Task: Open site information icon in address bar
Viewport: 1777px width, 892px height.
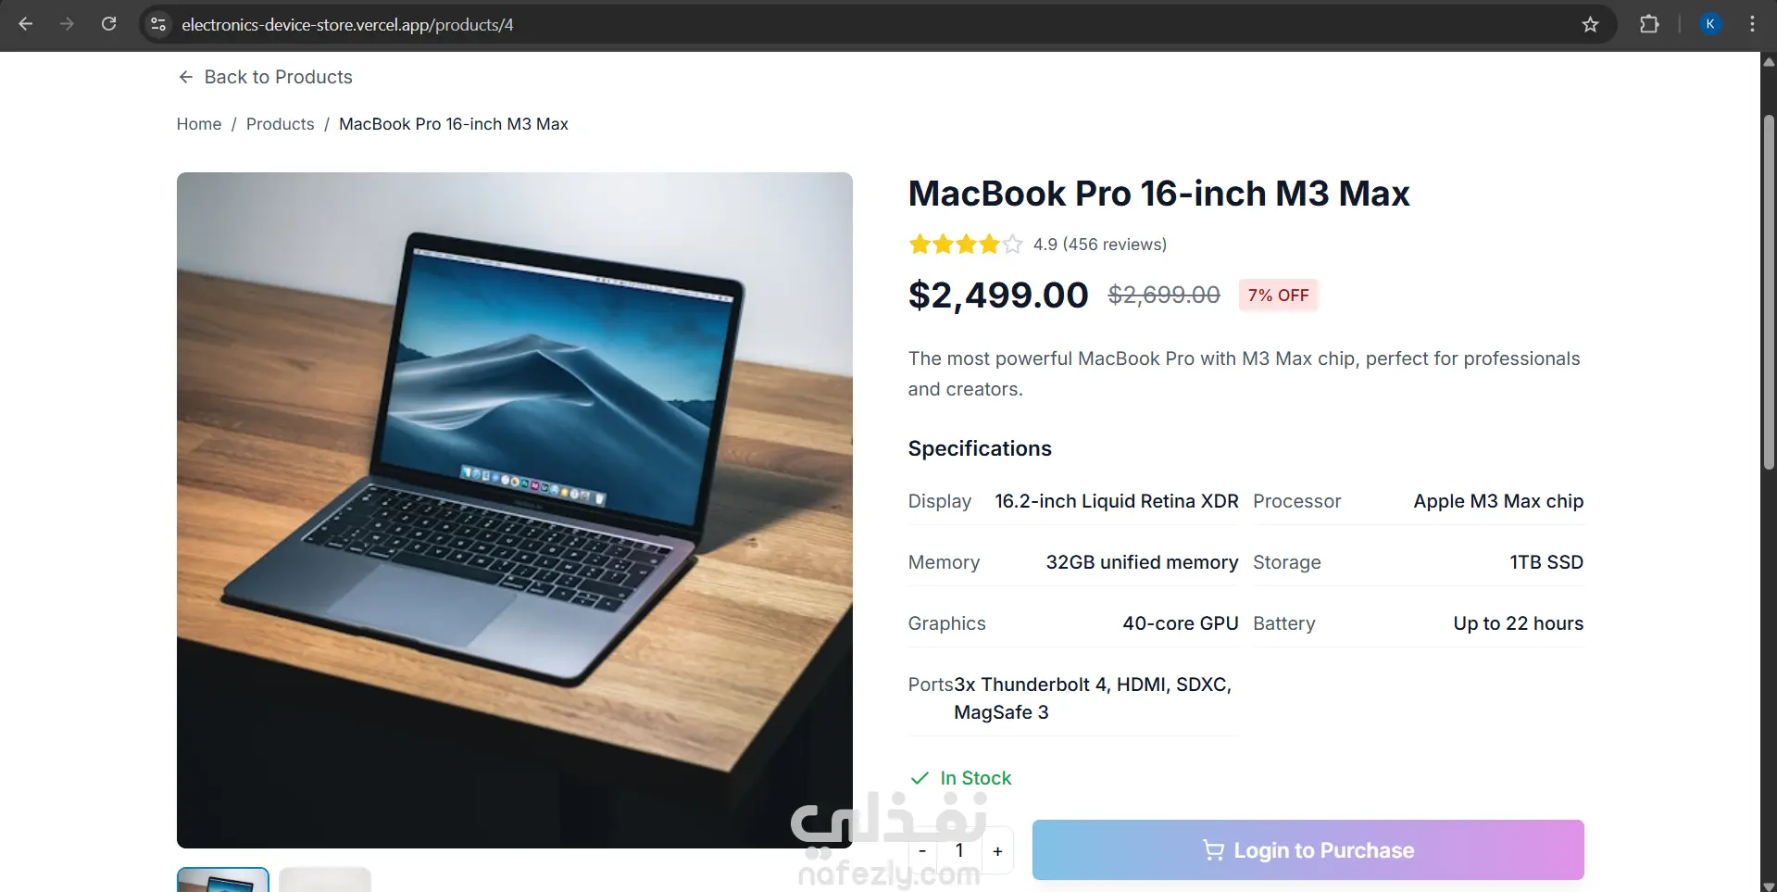Action: click(159, 25)
